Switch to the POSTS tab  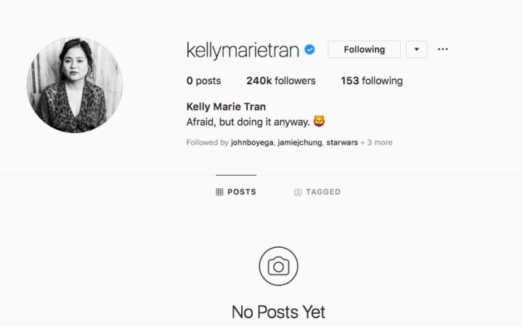236,192
